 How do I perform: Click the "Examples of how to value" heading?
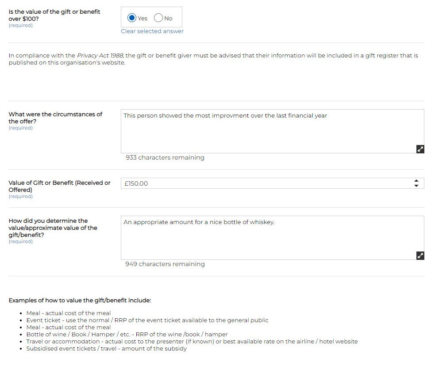coord(80,301)
